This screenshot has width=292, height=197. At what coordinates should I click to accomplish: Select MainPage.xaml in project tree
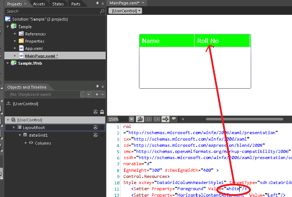click(x=41, y=56)
